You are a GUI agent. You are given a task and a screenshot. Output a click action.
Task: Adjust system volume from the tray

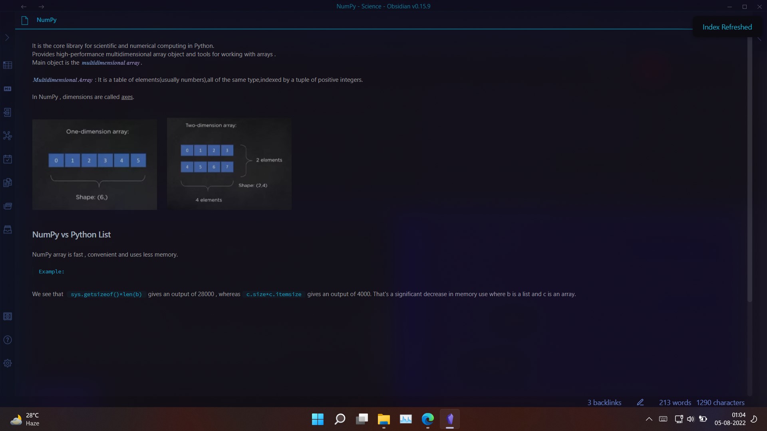691,419
